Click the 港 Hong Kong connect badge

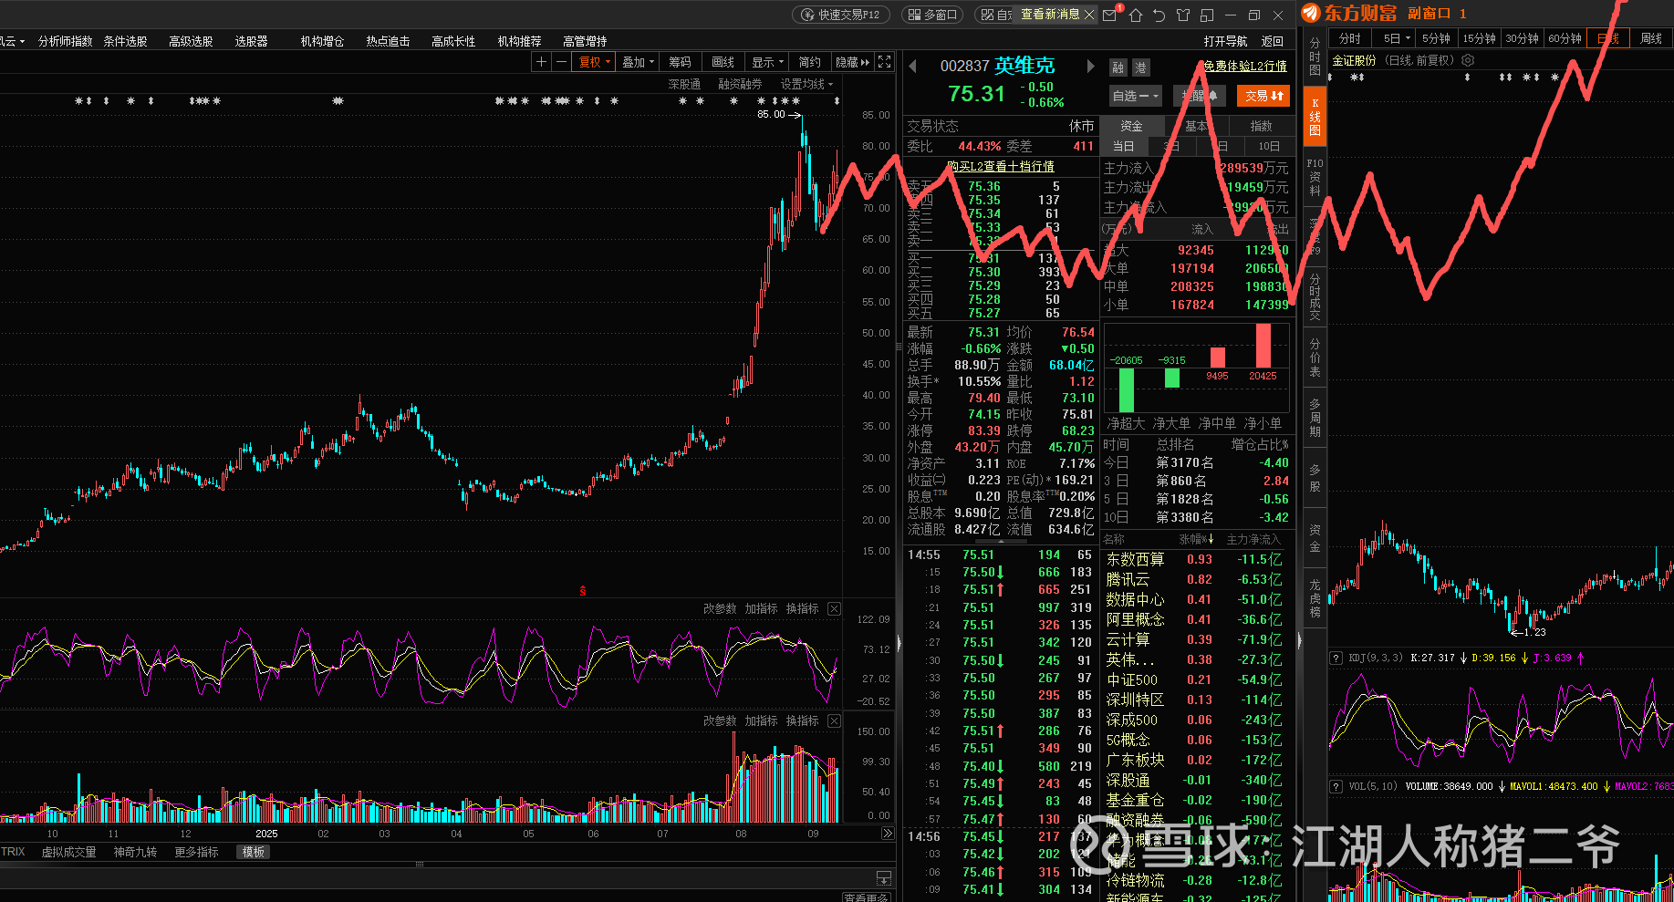[x=1140, y=67]
